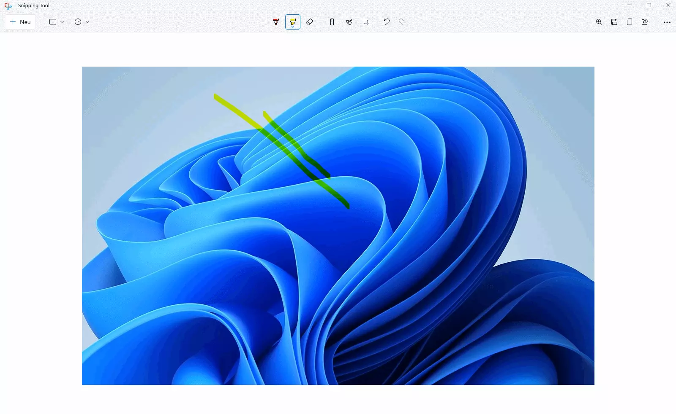This screenshot has height=414, width=676.
Task: Share the snip
Action: pyautogui.click(x=645, y=22)
